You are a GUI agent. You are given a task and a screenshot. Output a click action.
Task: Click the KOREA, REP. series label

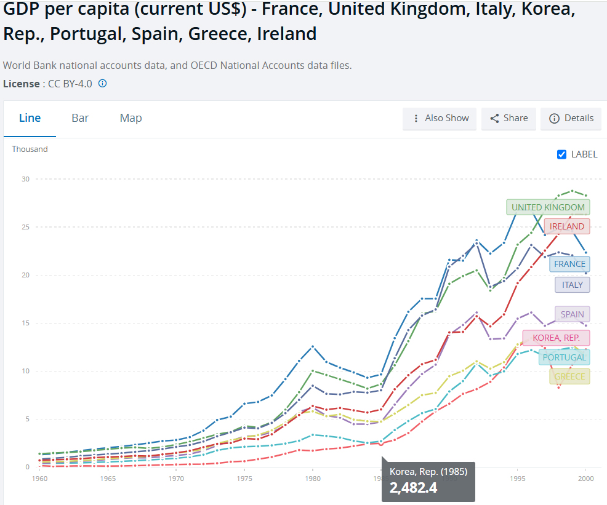pyautogui.click(x=556, y=338)
